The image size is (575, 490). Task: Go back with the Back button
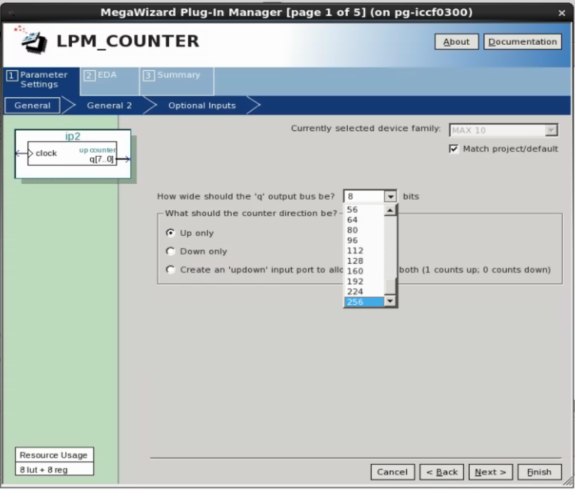(x=441, y=472)
